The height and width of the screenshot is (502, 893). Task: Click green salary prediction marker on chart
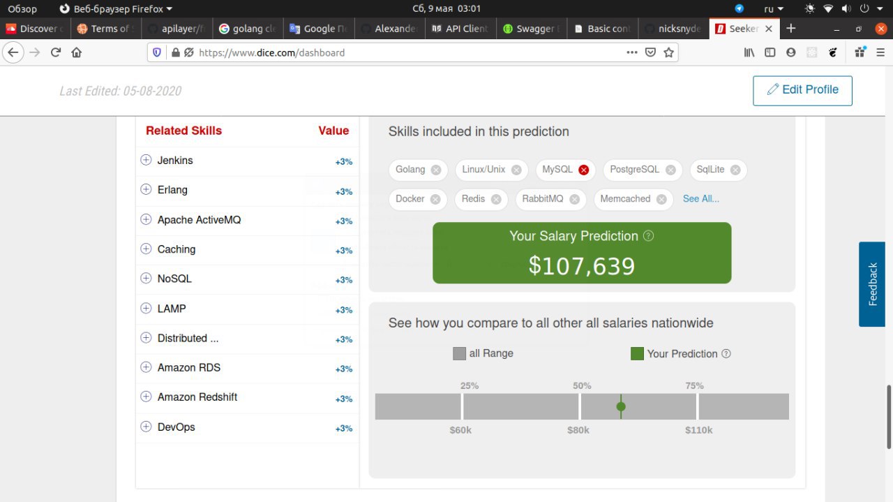(x=621, y=406)
